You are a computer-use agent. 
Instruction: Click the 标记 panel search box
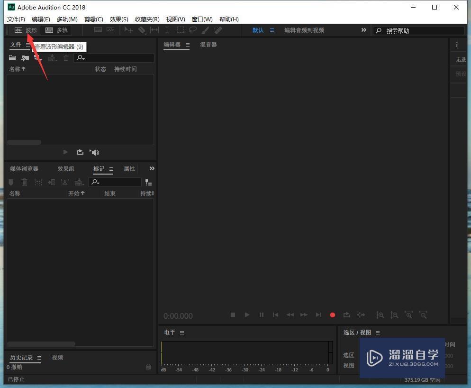[x=115, y=182]
